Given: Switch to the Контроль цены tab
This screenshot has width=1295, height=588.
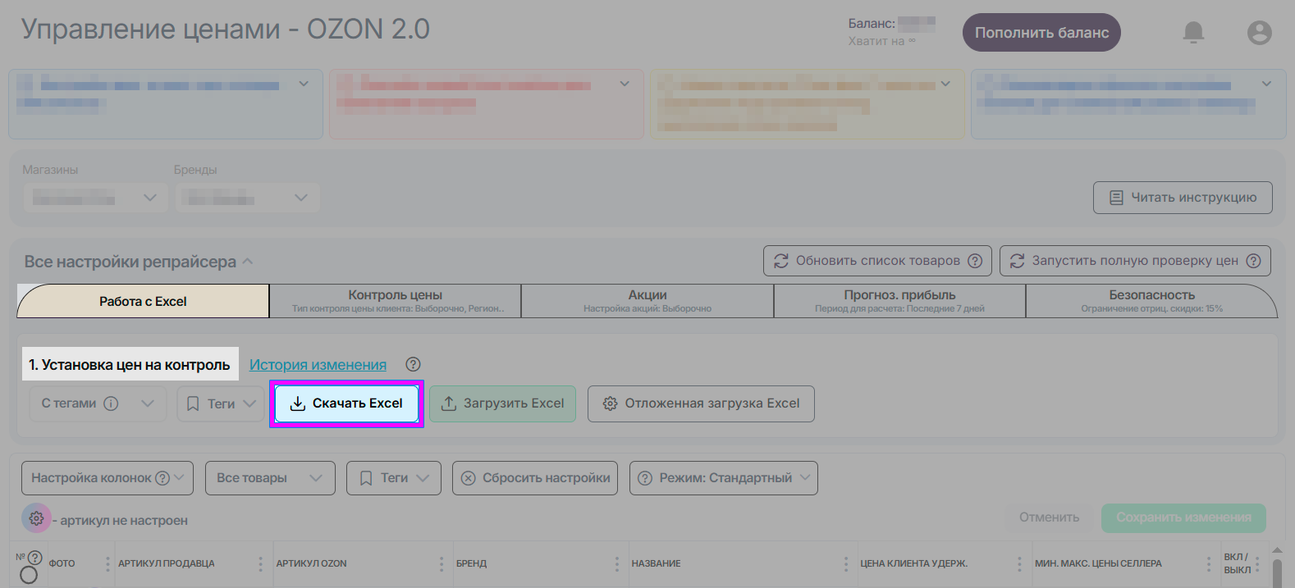Looking at the screenshot, I should click(x=396, y=301).
